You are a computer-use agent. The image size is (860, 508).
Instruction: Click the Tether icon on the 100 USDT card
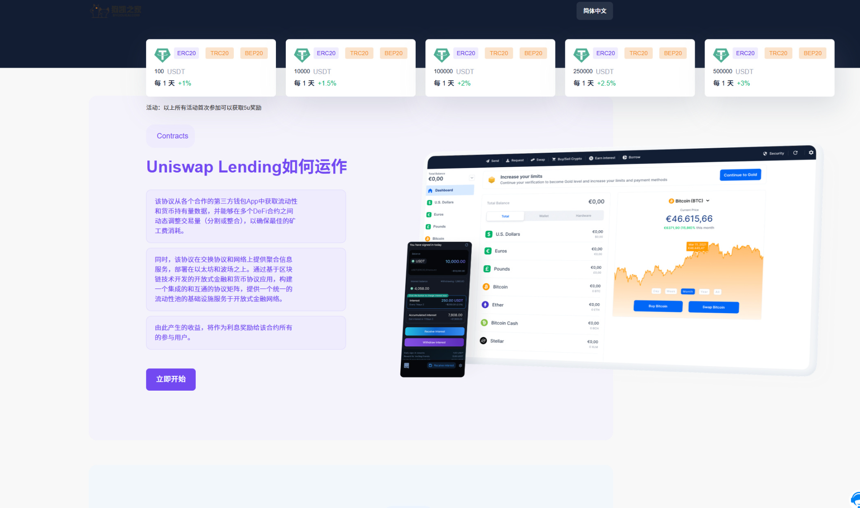coord(162,55)
